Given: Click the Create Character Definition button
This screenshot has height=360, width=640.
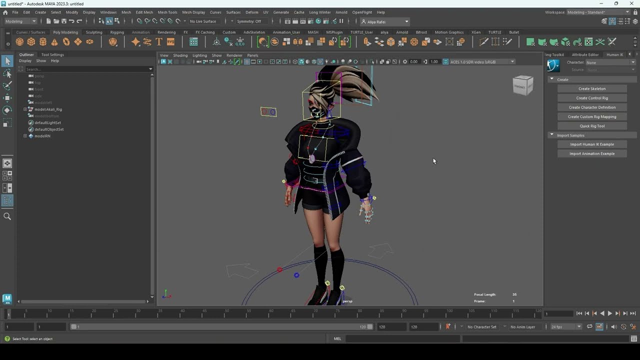Looking at the screenshot, I should tap(592, 107).
